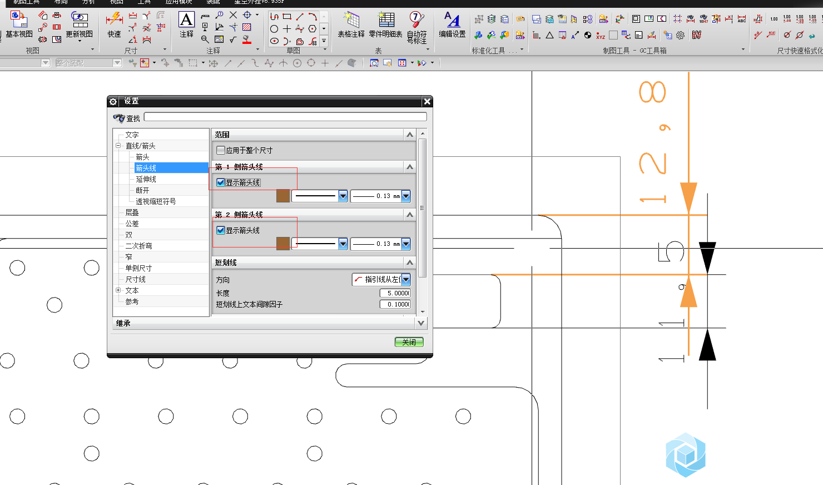
Task: Expand the 继承 section
Action: (421, 323)
